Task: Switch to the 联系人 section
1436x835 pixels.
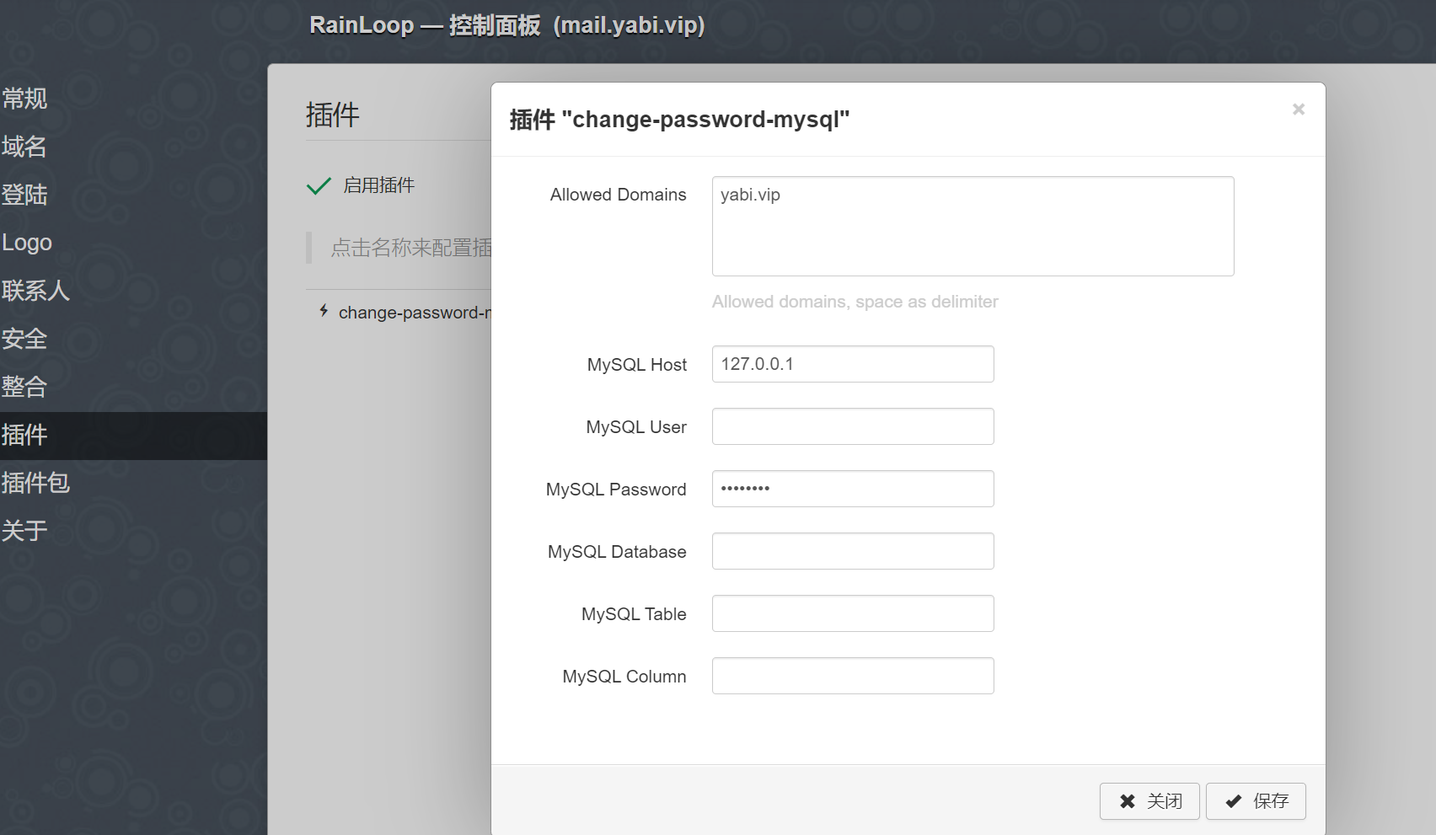Action: click(35, 291)
